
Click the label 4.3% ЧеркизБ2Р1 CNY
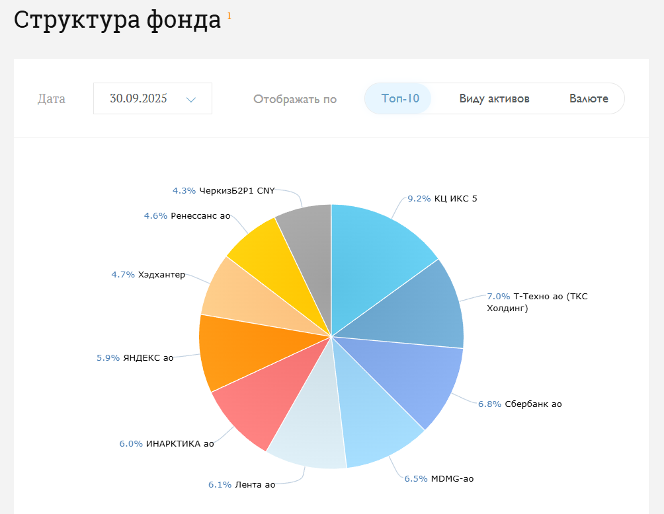[224, 191]
